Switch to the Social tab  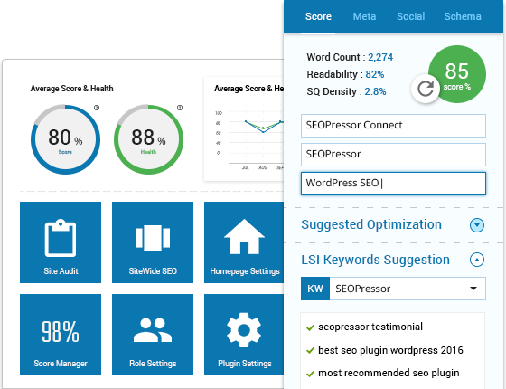click(x=410, y=16)
